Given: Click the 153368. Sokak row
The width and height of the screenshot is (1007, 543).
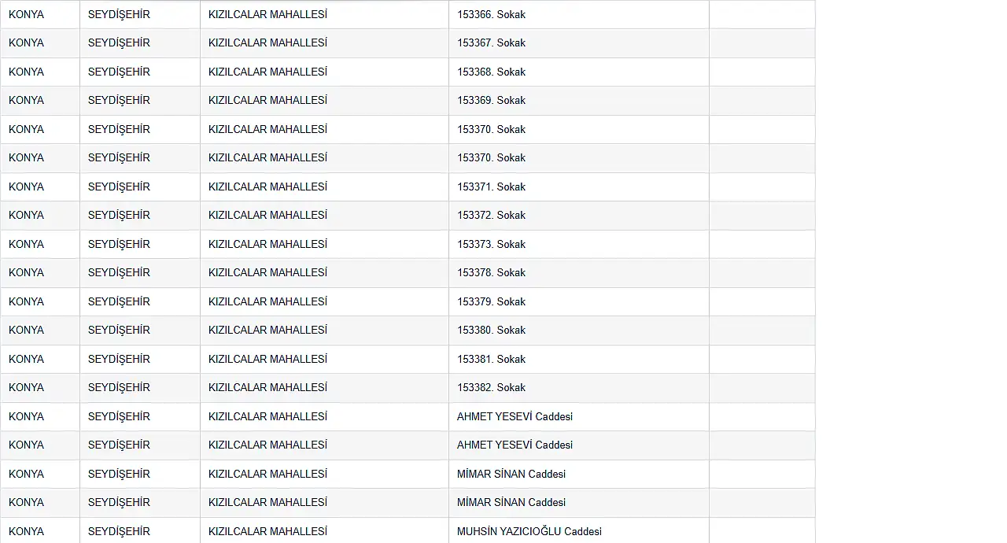Looking at the screenshot, I should 491,72.
